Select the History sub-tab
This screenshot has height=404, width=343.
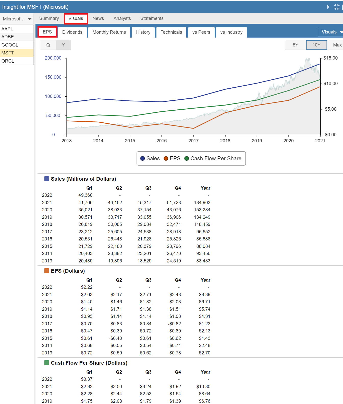143,32
